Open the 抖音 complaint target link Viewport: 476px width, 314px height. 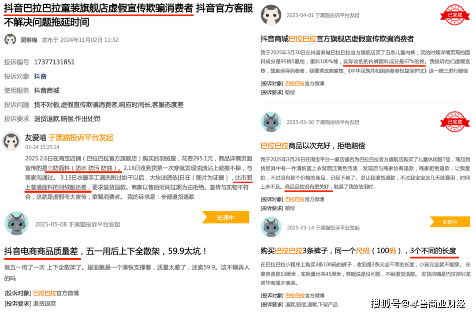coord(40,76)
